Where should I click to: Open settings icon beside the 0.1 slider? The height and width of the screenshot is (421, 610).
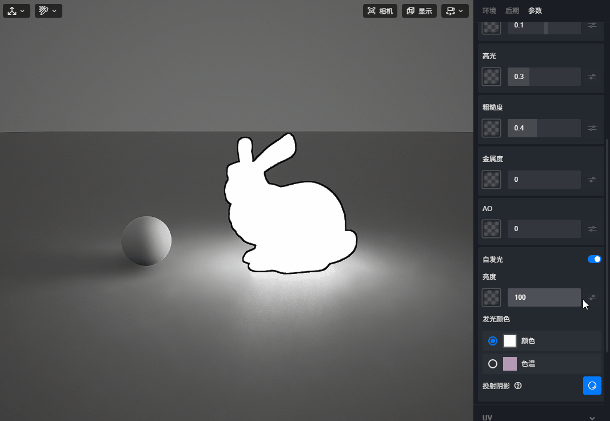click(x=592, y=25)
